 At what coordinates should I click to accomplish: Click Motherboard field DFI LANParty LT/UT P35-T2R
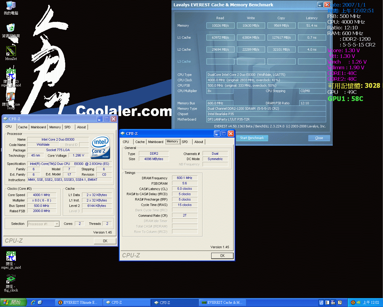[266, 119]
